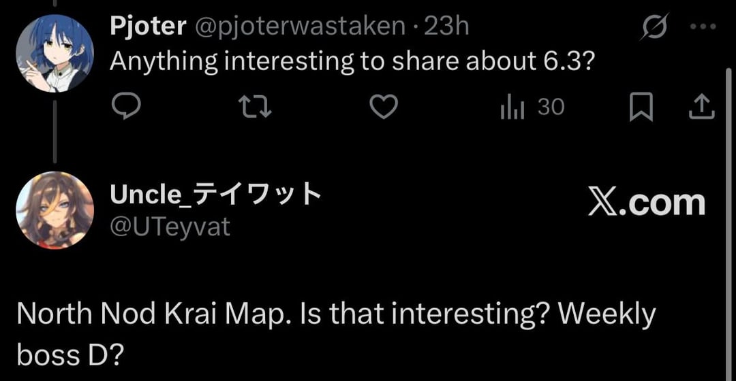Click the bar chart views icon
The height and width of the screenshot is (381, 736).
point(512,107)
